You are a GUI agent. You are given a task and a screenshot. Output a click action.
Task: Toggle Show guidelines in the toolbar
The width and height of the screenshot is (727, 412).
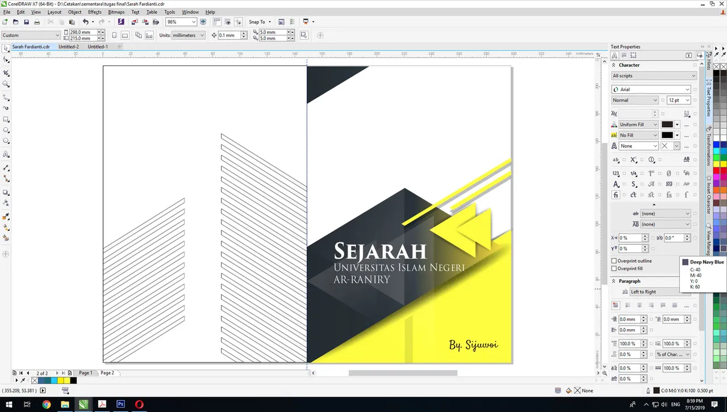coord(238,22)
